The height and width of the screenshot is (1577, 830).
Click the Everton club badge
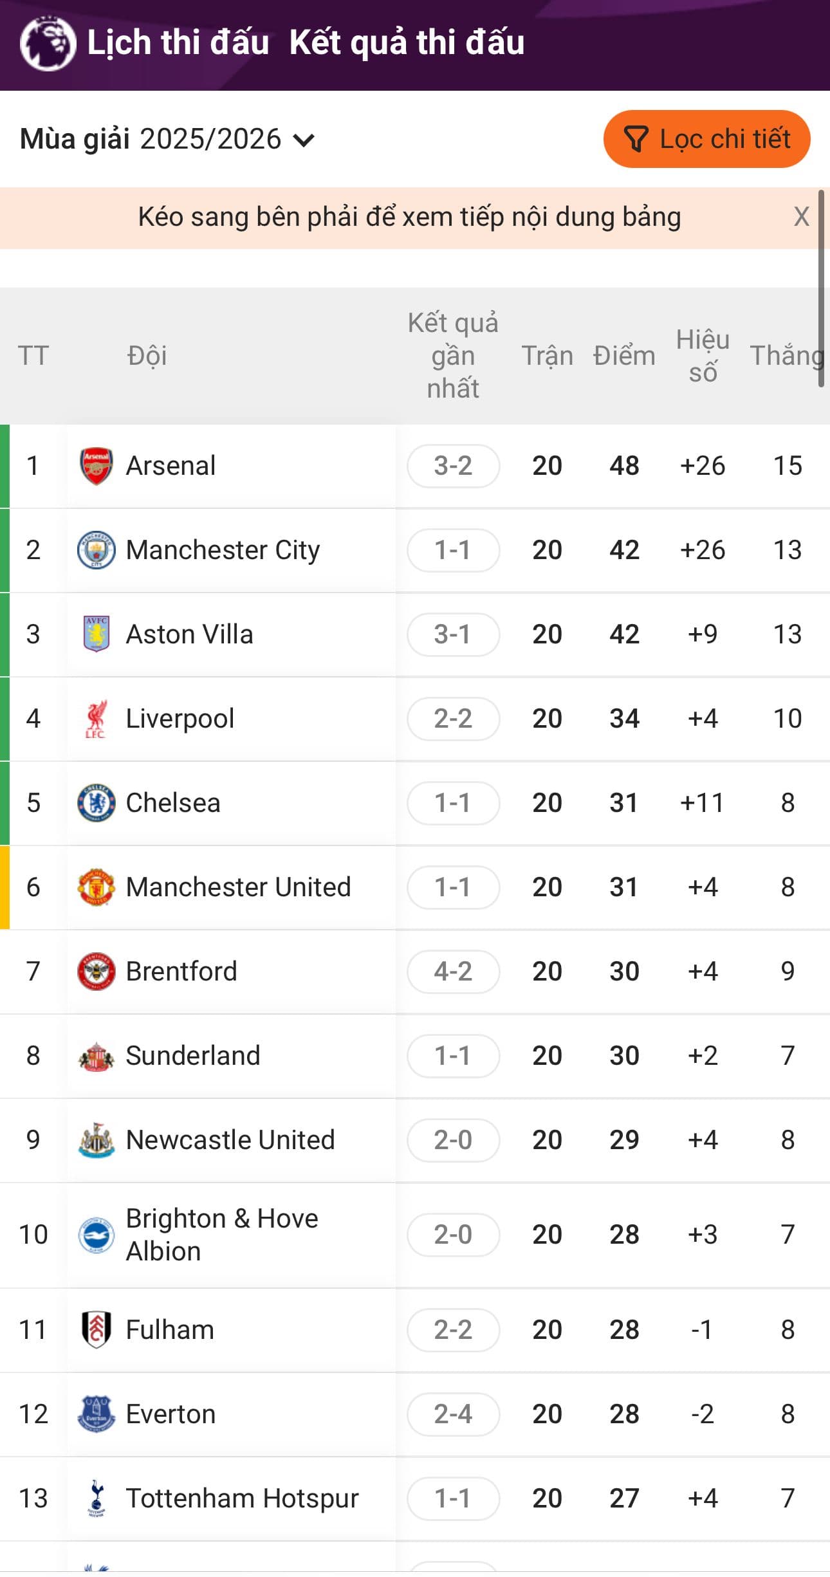coord(96,1414)
